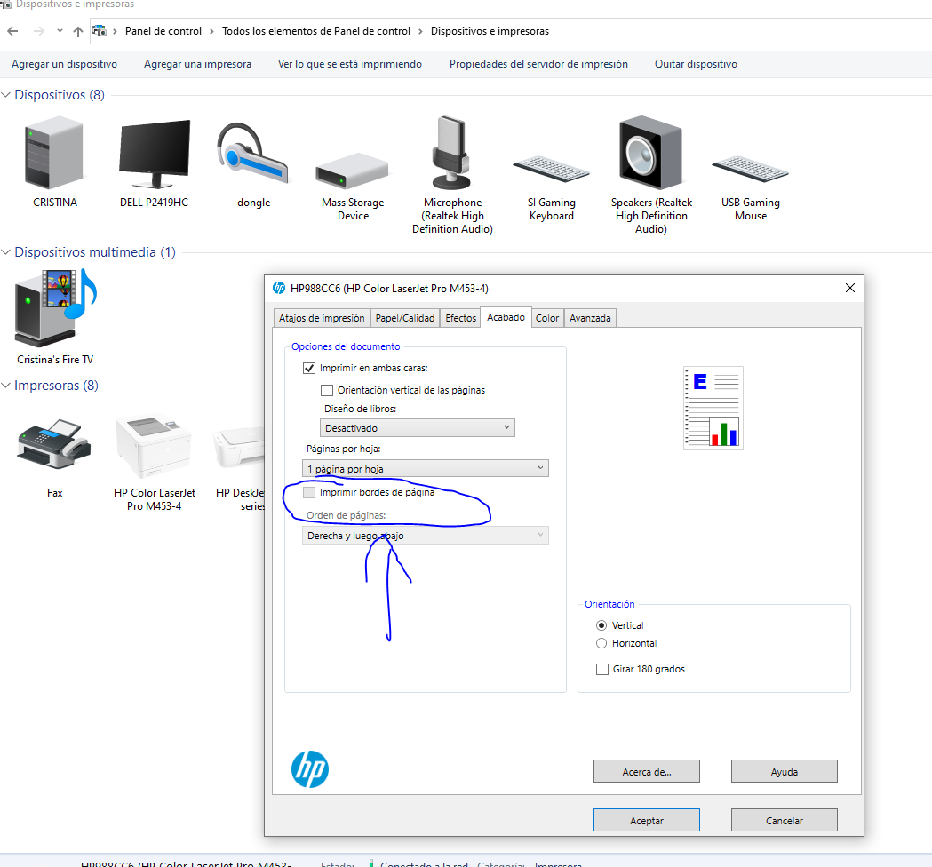Image resolution: width=932 pixels, height=867 pixels.
Task: Click the HP logo in the dialog title bar
Action: 279,288
